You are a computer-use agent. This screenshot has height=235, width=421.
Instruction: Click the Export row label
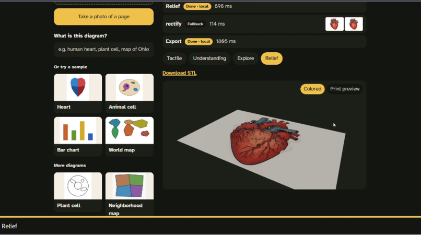pyautogui.click(x=173, y=41)
